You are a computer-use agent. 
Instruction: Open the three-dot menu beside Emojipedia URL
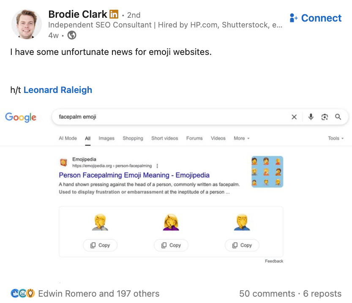click(157, 166)
